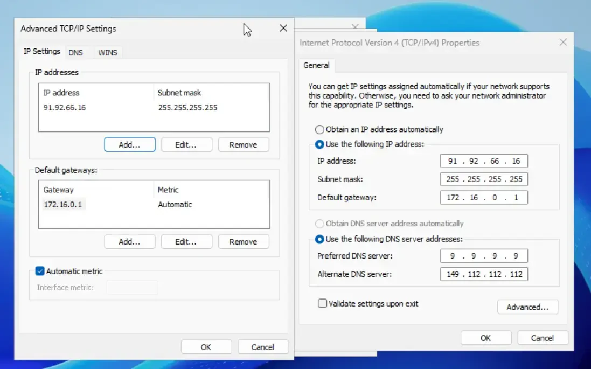Click the Preferred DNS server field
Screen dimensions: 591x369
point(483,256)
